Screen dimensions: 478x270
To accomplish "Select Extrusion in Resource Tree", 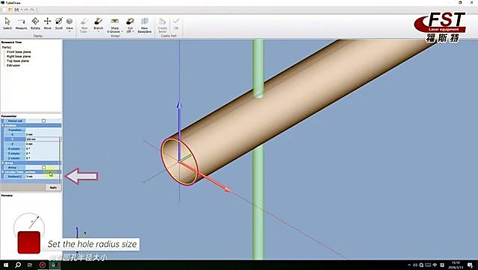I will [13, 65].
